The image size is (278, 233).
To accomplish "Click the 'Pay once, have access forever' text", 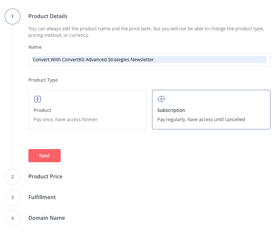I will (x=66, y=119).
